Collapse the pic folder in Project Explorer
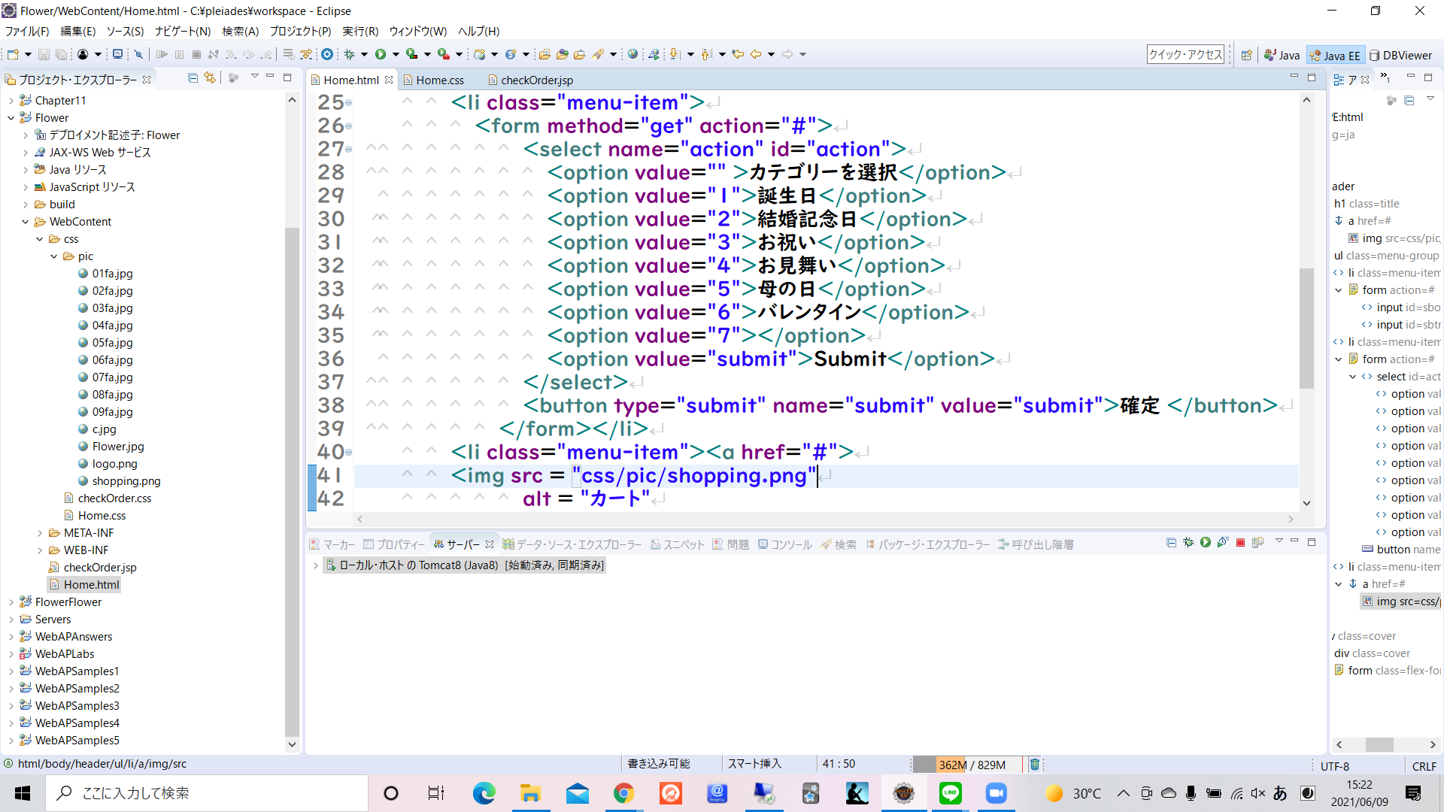 pos(53,256)
